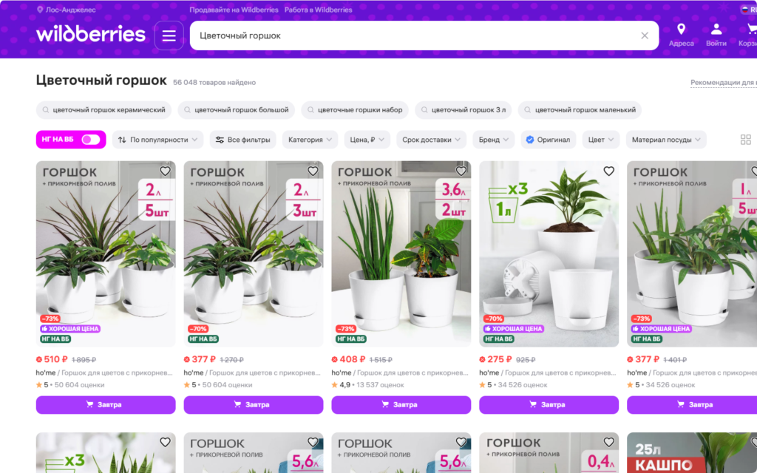The height and width of the screenshot is (473, 757).
Task: Open the Продавайте на Wildberries link
Action: pyautogui.click(x=234, y=10)
